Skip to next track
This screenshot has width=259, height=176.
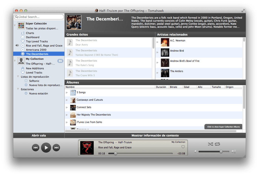[56, 148]
